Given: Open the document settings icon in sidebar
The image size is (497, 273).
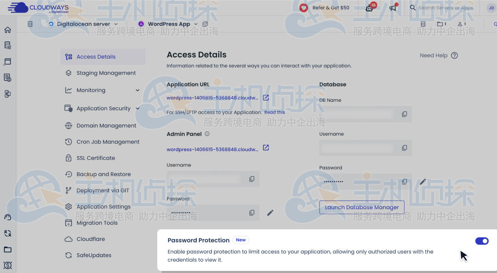Looking at the screenshot, I should [8, 78].
